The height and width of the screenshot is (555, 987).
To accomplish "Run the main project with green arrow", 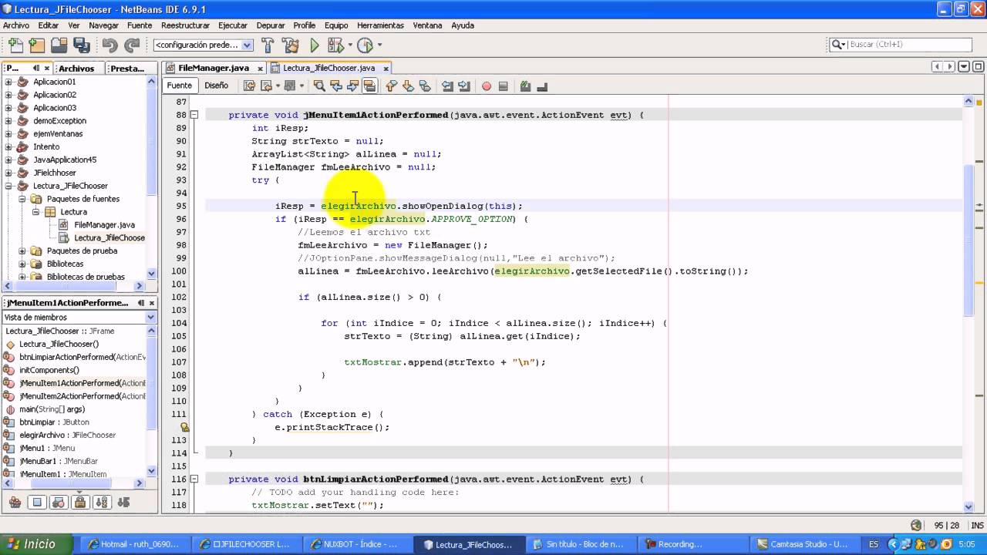I will (x=314, y=45).
